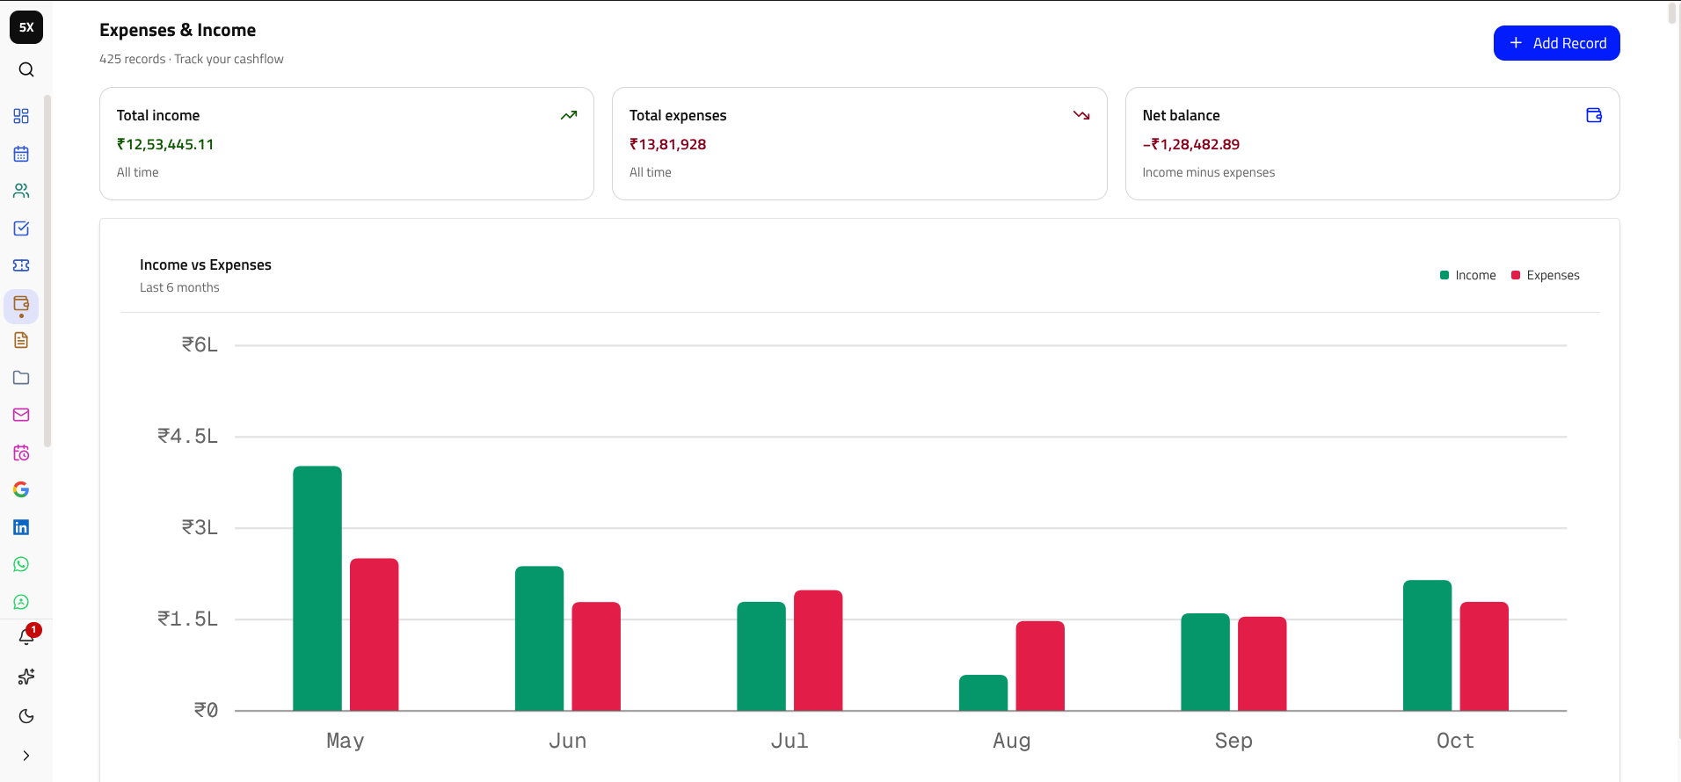Click the Total expenses trending-down icon
This screenshot has width=1681, height=782.
point(1081,115)
